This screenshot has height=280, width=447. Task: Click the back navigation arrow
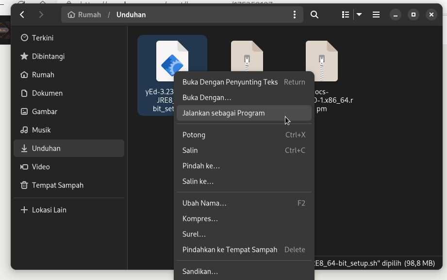point(22,15)
